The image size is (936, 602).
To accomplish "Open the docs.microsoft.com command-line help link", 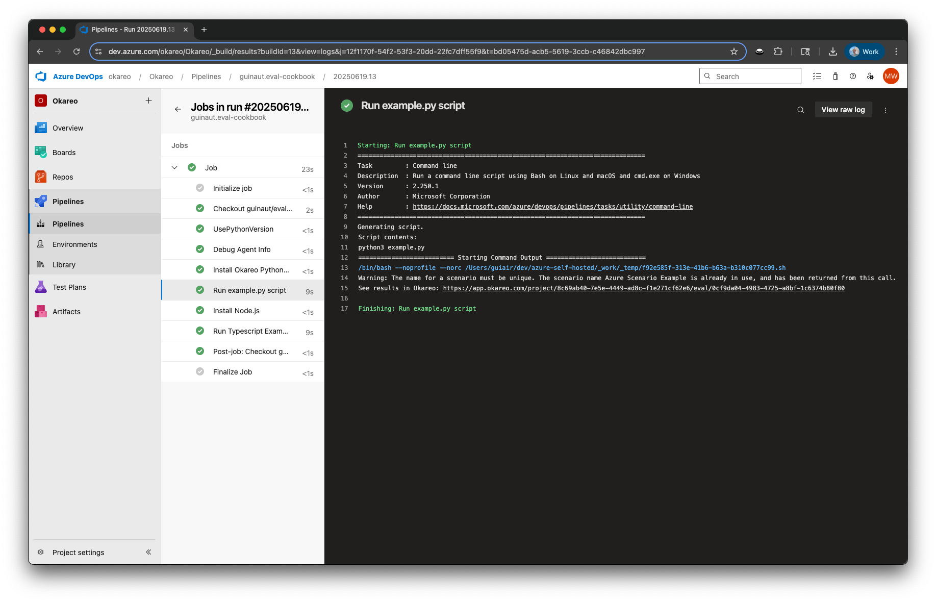I will 552,207.
